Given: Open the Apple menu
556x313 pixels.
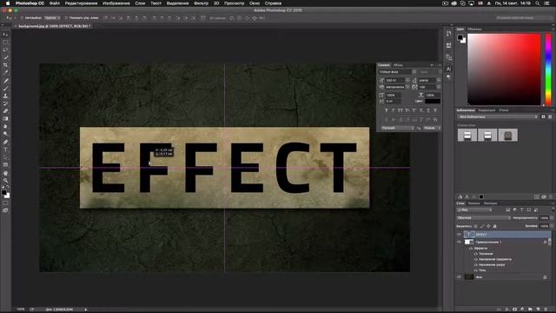Looking at the screenshot, I should (8, 3).
